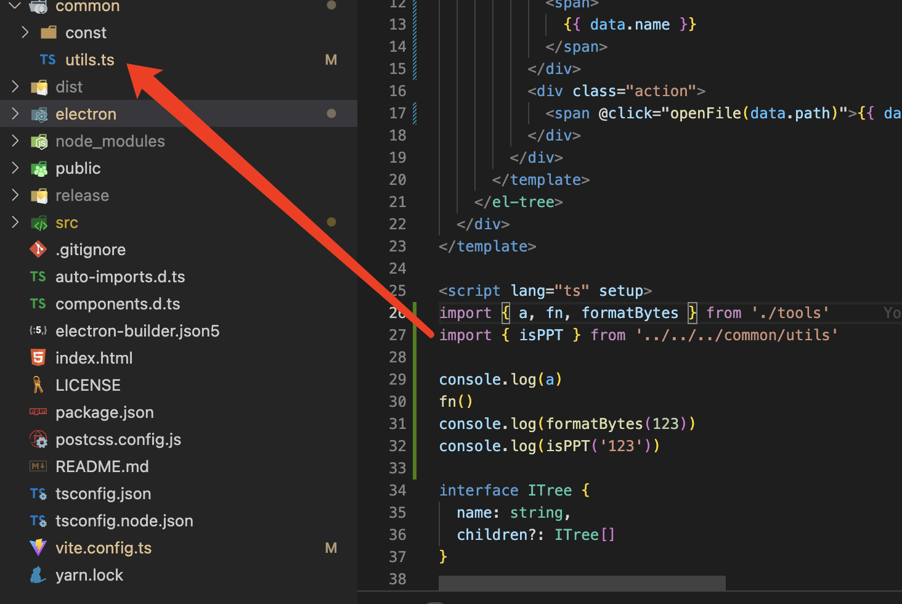Click the postcss.config.js gear icon
The width and height of the screenshot is (902, 604).
38,439
